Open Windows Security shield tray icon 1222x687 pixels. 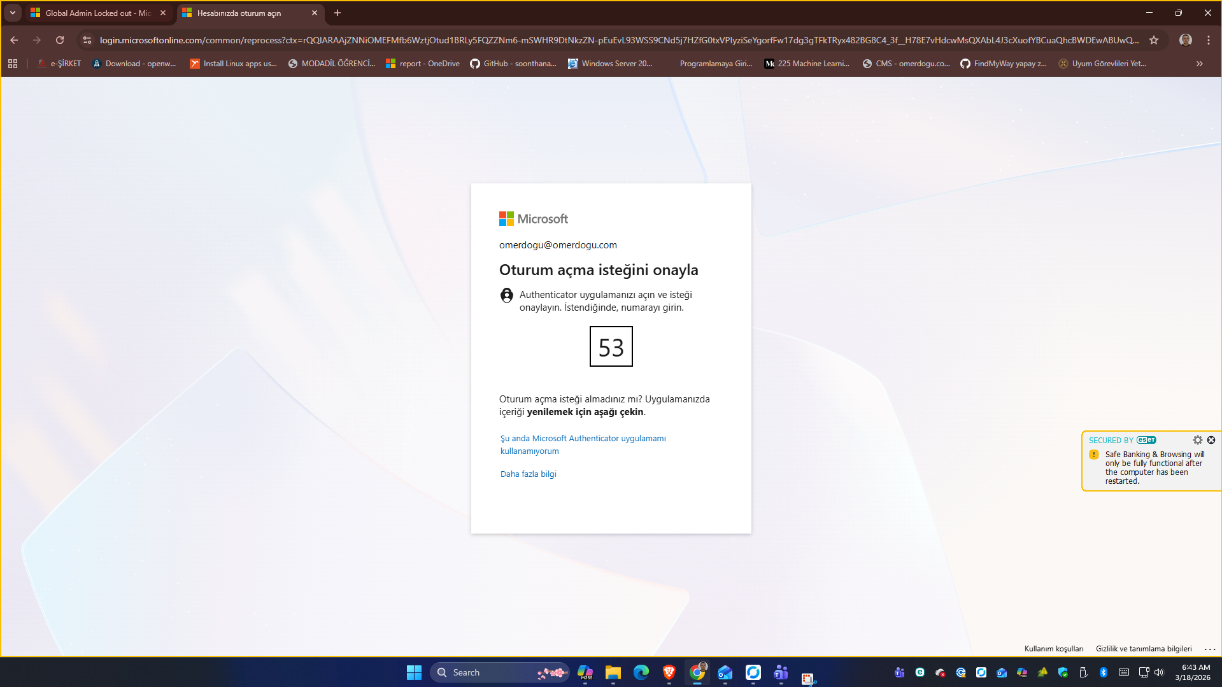(x=1063, y=672)
